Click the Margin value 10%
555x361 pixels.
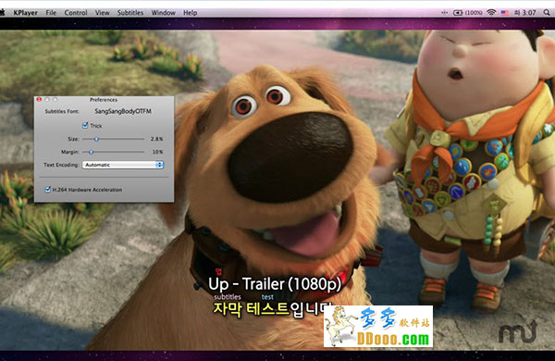click(157, 152)
